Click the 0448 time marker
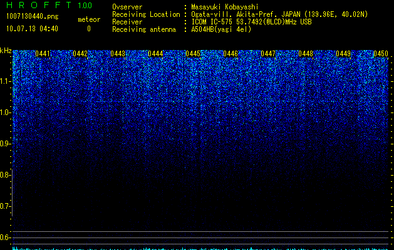Screen dimensions: 394x250 pyautogui.click(x=306, y=54)
